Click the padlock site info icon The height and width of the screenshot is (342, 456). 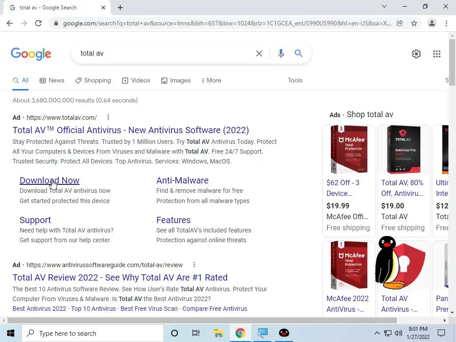56,23
